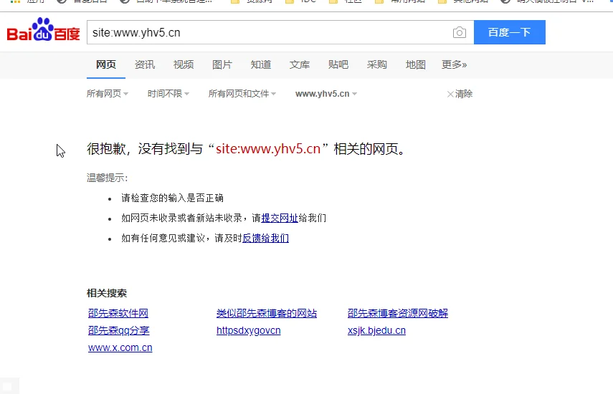Expand the www.yhv5.cn site filter
Image resolution: width=613 pixels, height=394 pixels.
click(326, 94)
